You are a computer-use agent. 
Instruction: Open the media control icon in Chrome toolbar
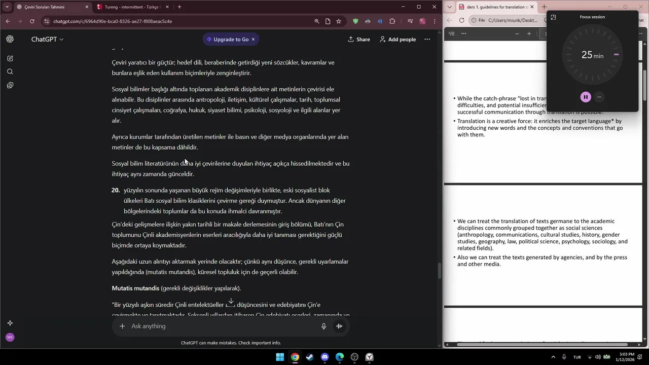410,21
